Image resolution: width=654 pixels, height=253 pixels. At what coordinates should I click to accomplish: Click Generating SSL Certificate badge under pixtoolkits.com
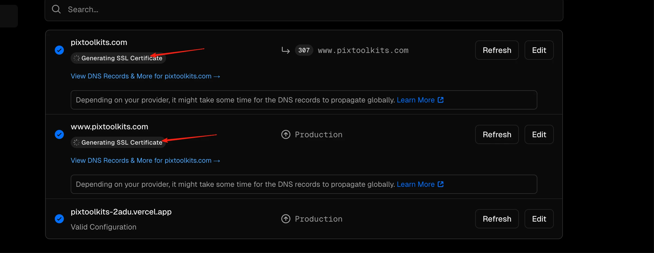pyautogui.click(x=118, y=58)
